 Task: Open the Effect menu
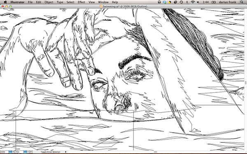pyautogui.click(x=82, y=2)
